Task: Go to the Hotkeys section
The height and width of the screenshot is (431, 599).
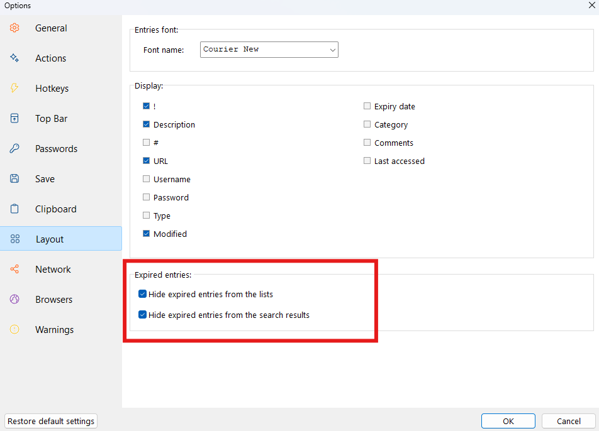Action: (61, 88)
